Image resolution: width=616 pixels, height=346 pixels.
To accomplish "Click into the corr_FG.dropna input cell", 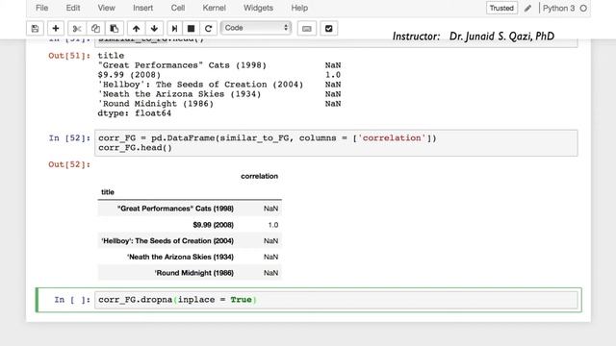I will point(336,300).
